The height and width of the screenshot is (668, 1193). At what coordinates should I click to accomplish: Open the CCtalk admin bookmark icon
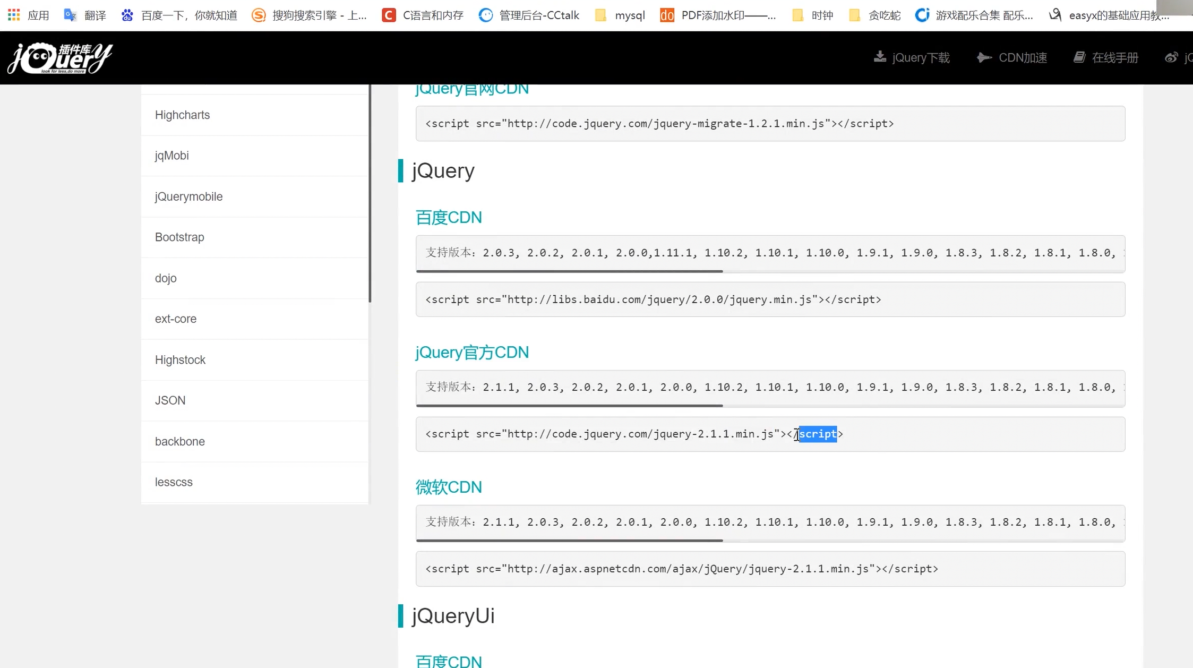pyautogui.click(x=485, y=15)
